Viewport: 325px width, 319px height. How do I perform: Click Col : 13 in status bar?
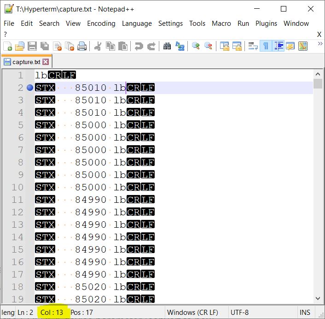pyautogui.click(x=52, y=313)
